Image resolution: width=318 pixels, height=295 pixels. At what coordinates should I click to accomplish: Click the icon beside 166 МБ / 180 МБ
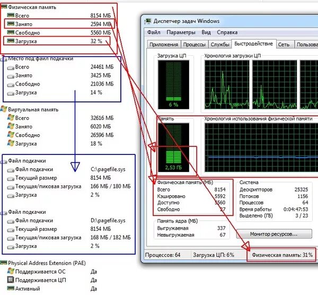pos(11,187)
